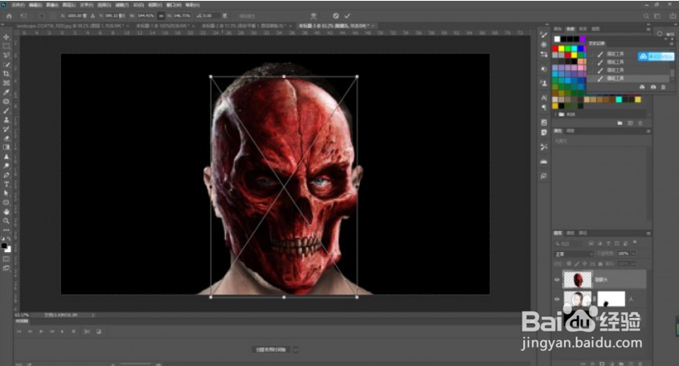
Task: Select the Eraser tool
Action: [x=6, y=138]
